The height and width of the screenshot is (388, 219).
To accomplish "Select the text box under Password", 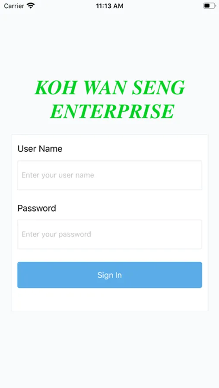I will [110, 235].
